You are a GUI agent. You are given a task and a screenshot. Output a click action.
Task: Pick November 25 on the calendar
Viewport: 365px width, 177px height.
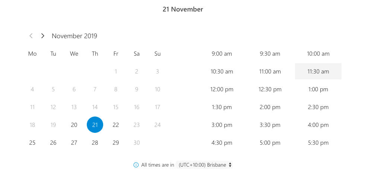coord(32,142)
